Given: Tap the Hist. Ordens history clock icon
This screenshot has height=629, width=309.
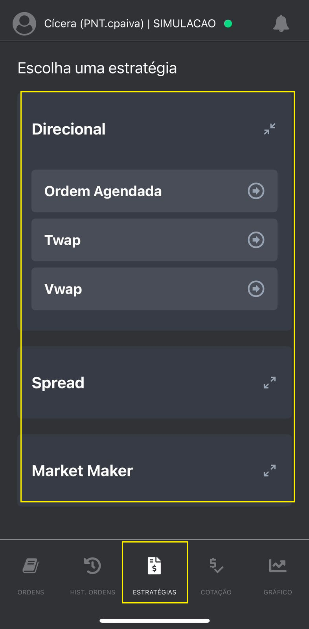Looking at the screenshot, I should pos(92,566).
